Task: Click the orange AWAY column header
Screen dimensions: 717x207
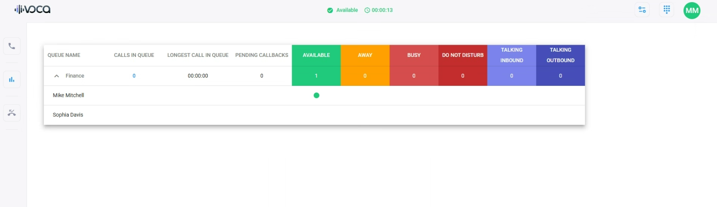Action: 365,55
